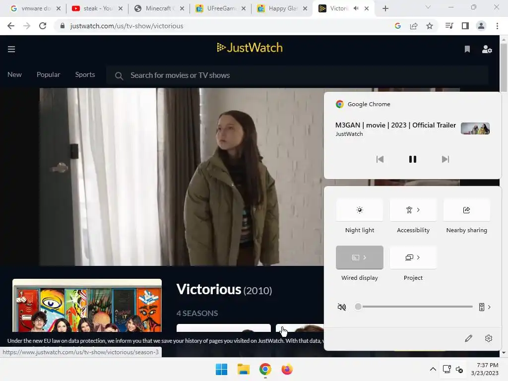Open the tab search dropdown
Viewport: 508px width, 381px height.
428,7
